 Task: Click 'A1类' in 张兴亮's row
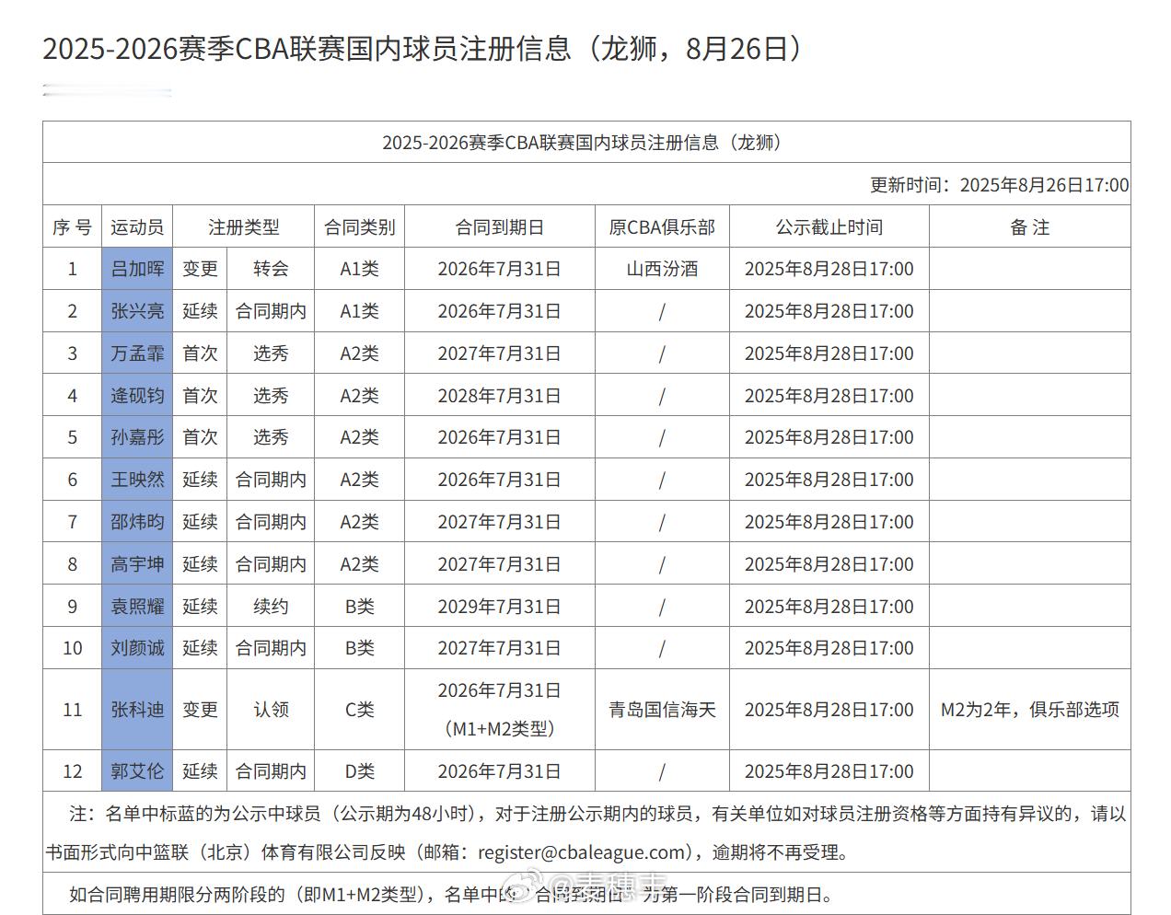pos(360,311)
